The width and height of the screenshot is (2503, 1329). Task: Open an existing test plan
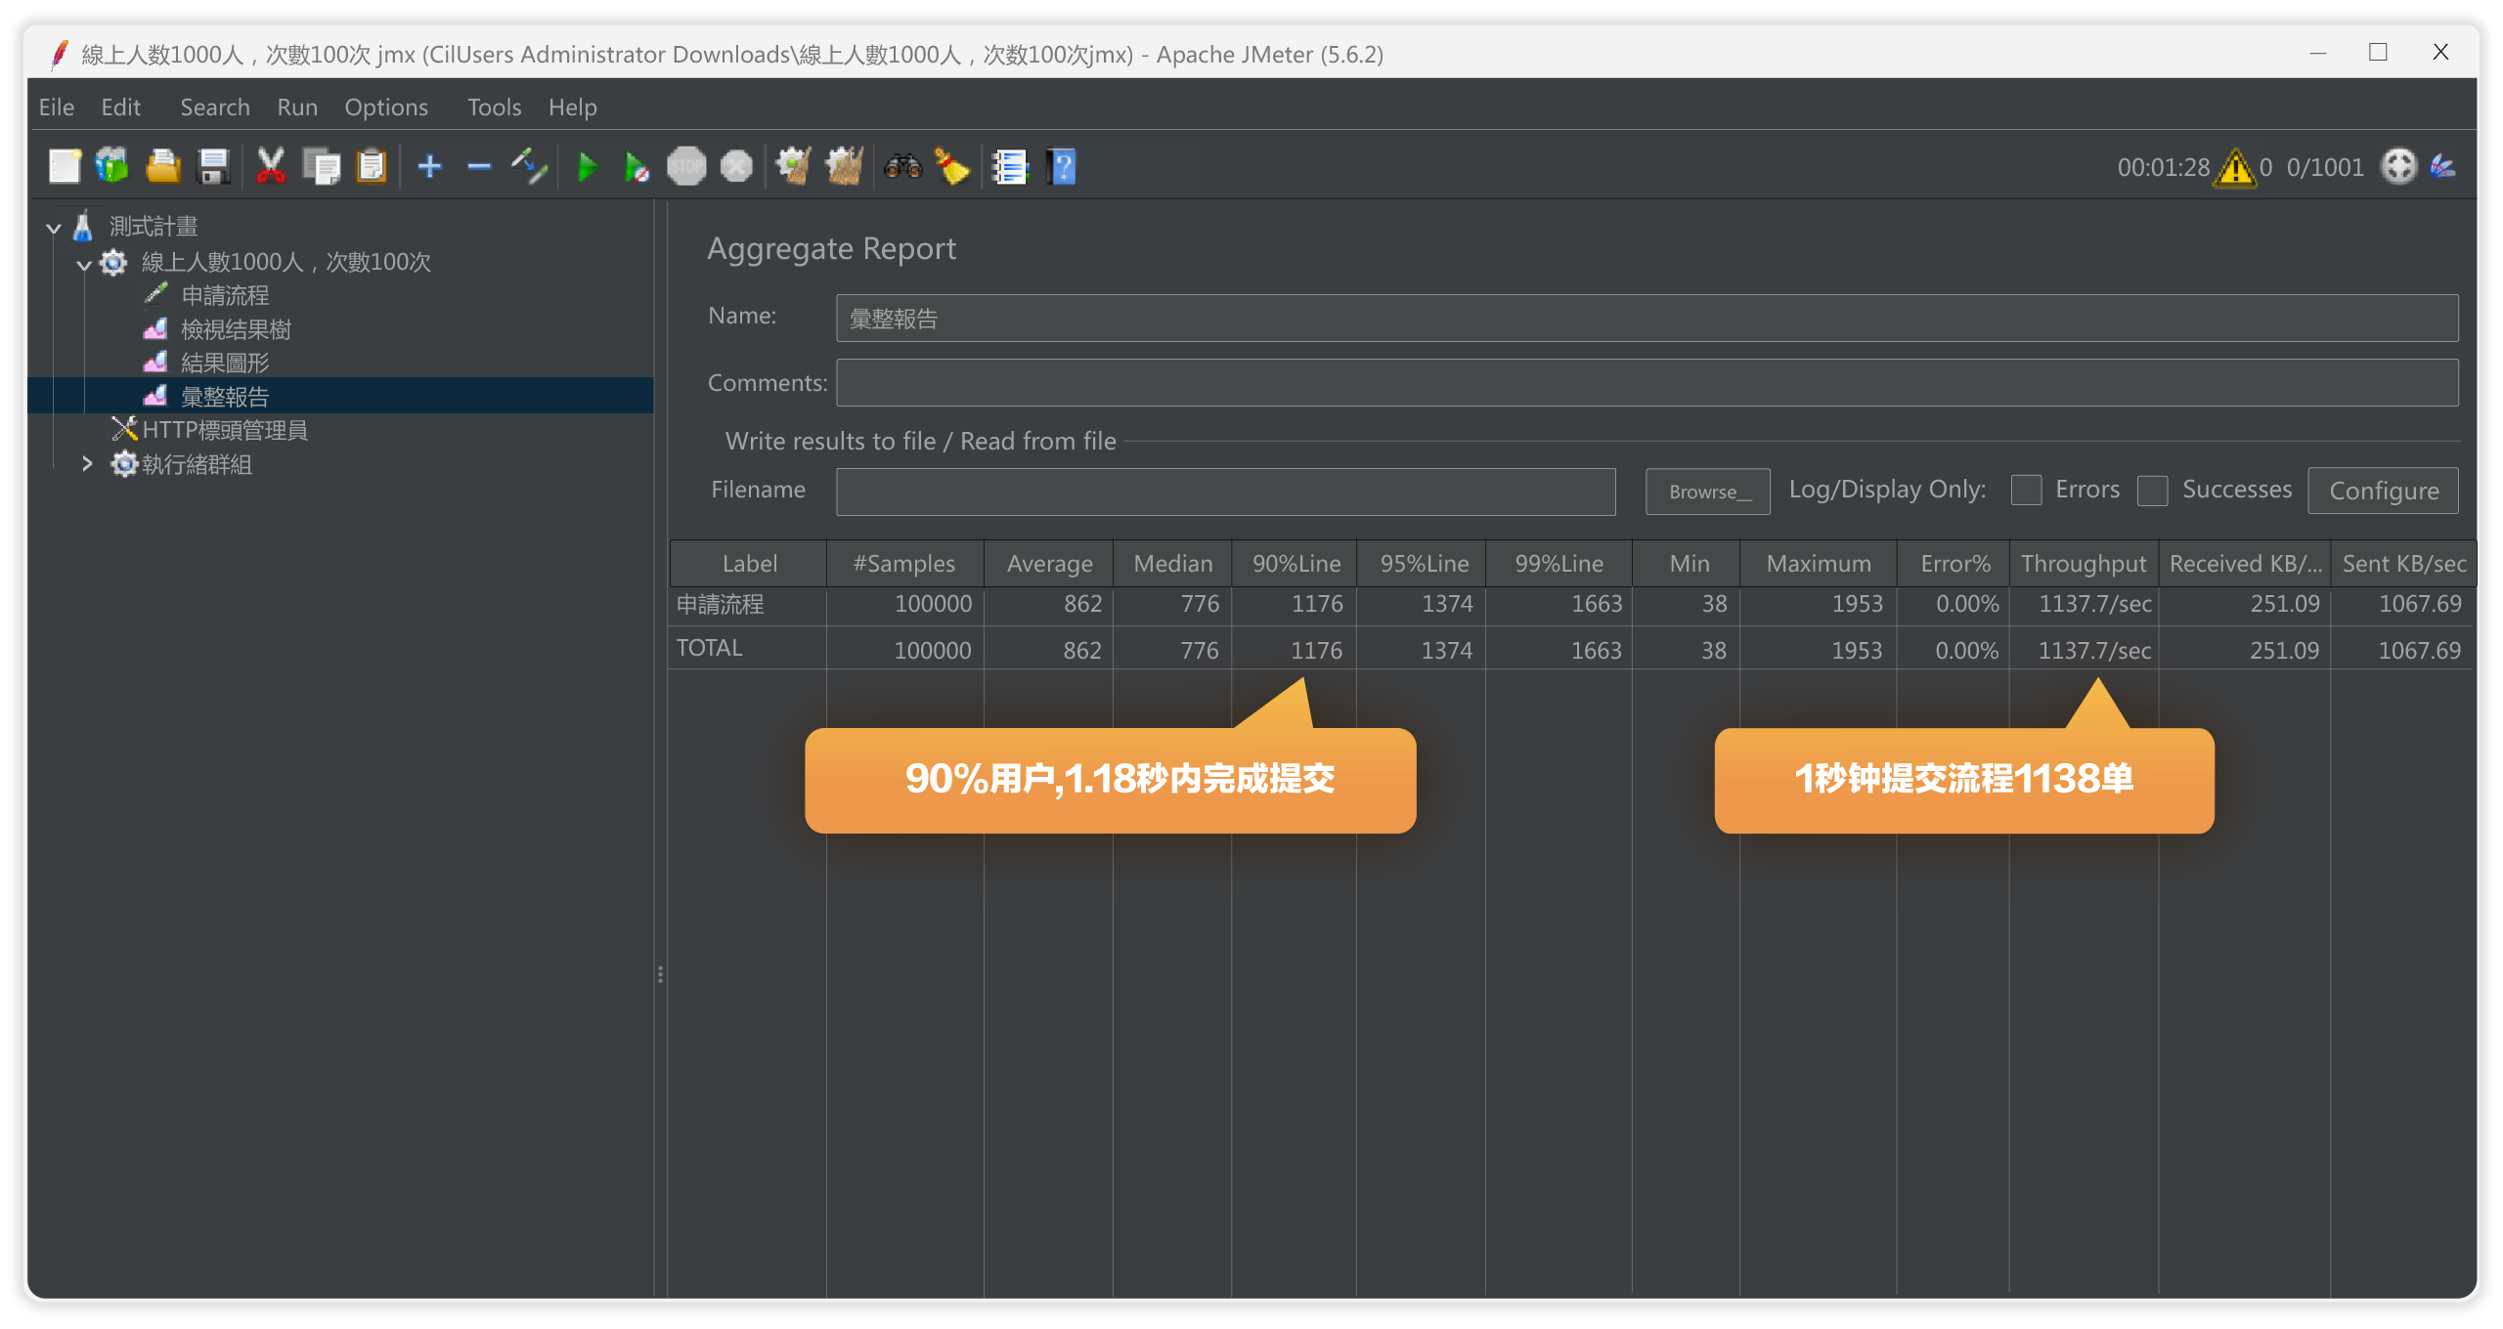point(162,166)
